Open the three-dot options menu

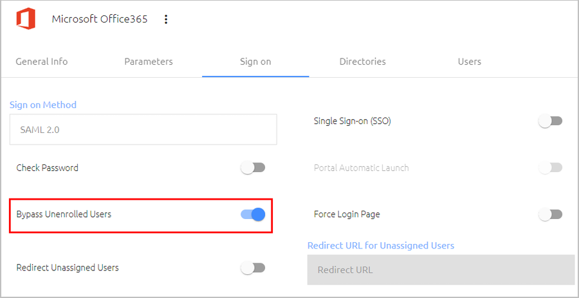pyautogui.click(x=166, y=19)
